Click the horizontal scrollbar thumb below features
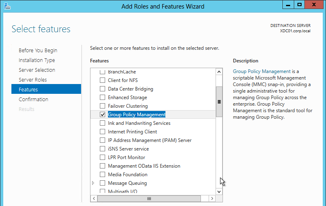 point(149,199)
